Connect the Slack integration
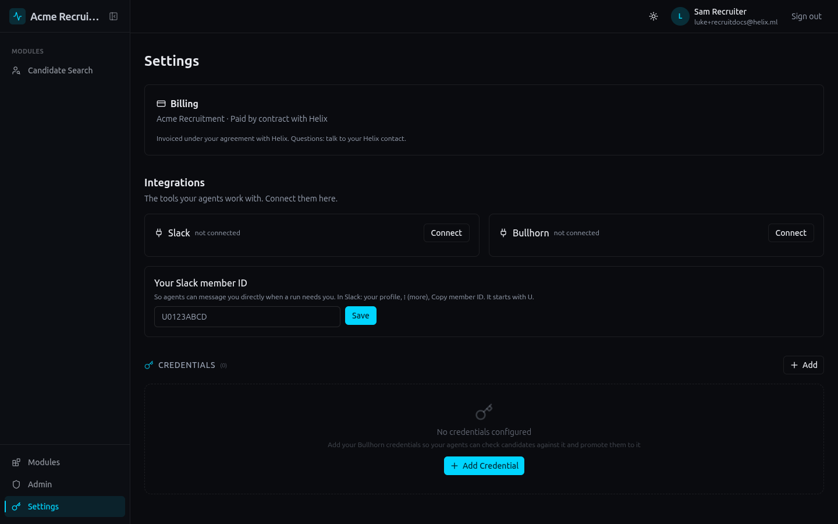Screen dimensions: 838x524 pos(446,233)
